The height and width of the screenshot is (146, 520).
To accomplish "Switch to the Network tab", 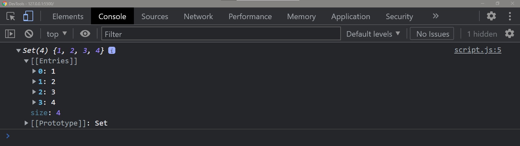I will coord(198,16).
